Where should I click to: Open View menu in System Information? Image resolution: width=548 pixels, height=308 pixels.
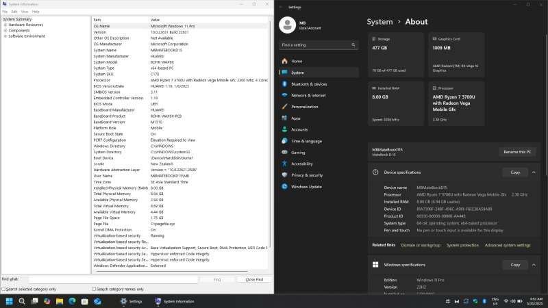pos(25,12)
